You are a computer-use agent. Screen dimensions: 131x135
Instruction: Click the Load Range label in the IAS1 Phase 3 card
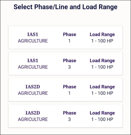(102, 61)
